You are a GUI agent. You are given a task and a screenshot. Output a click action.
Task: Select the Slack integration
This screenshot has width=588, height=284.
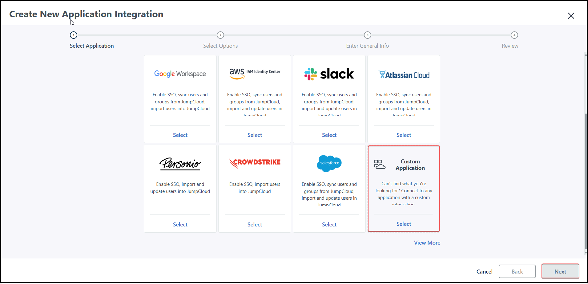point(329,135)
